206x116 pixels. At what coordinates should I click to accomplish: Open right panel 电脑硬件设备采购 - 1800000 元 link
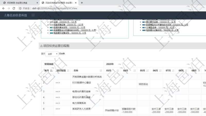(162, 30)
